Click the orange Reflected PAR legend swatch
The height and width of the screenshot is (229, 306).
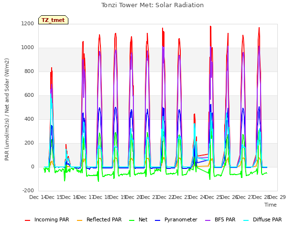pos(80,220)
